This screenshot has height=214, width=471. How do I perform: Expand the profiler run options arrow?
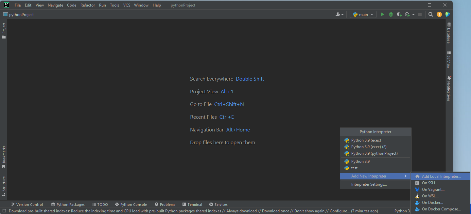click(x=413, y=14)
